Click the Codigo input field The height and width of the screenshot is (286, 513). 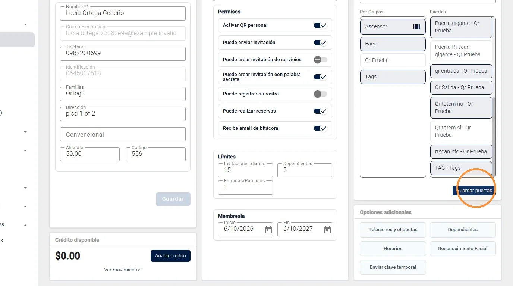155,154
